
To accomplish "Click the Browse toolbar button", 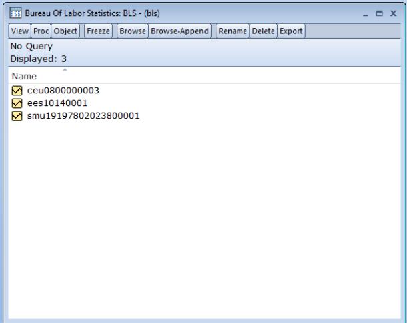I will click(133, 31).
